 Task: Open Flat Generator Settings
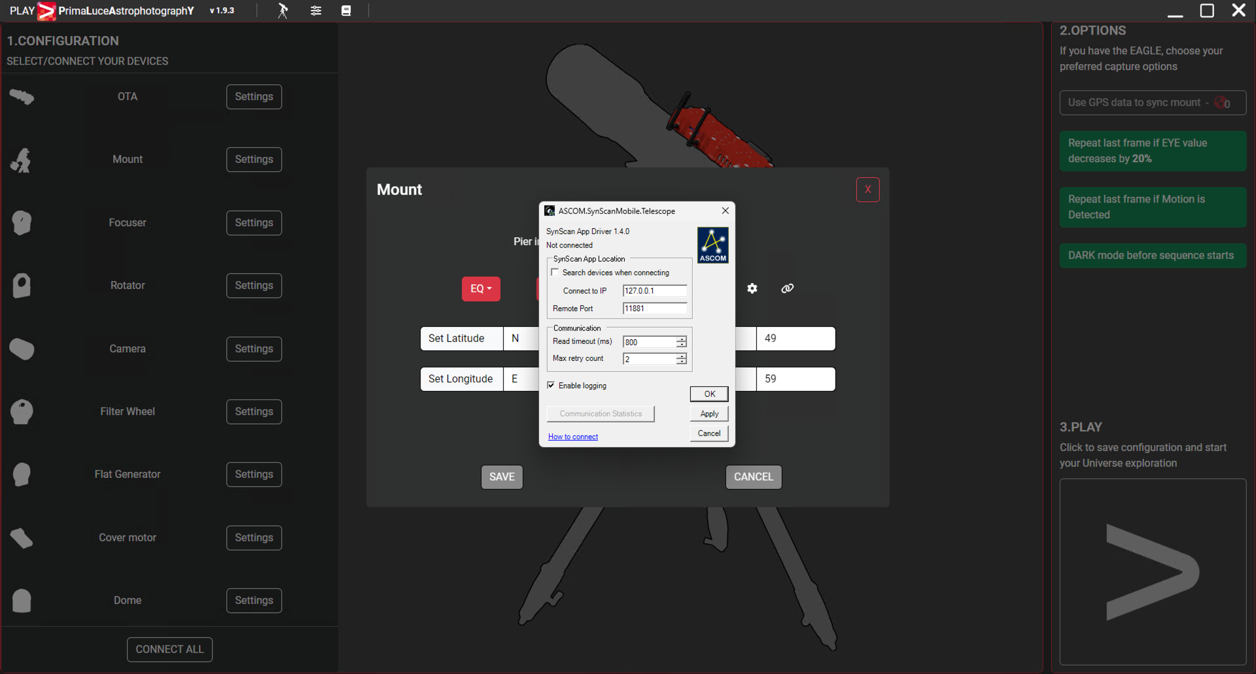(x=254, y=475)
